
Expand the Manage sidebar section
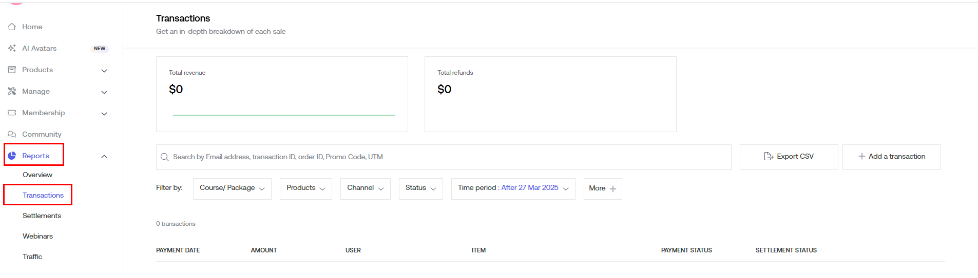(104, 92)
